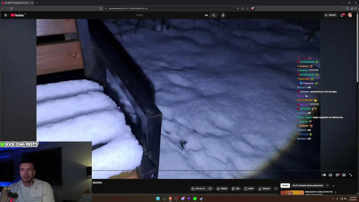Open the on-screen keyboard in search box

[x=206, y=15]
